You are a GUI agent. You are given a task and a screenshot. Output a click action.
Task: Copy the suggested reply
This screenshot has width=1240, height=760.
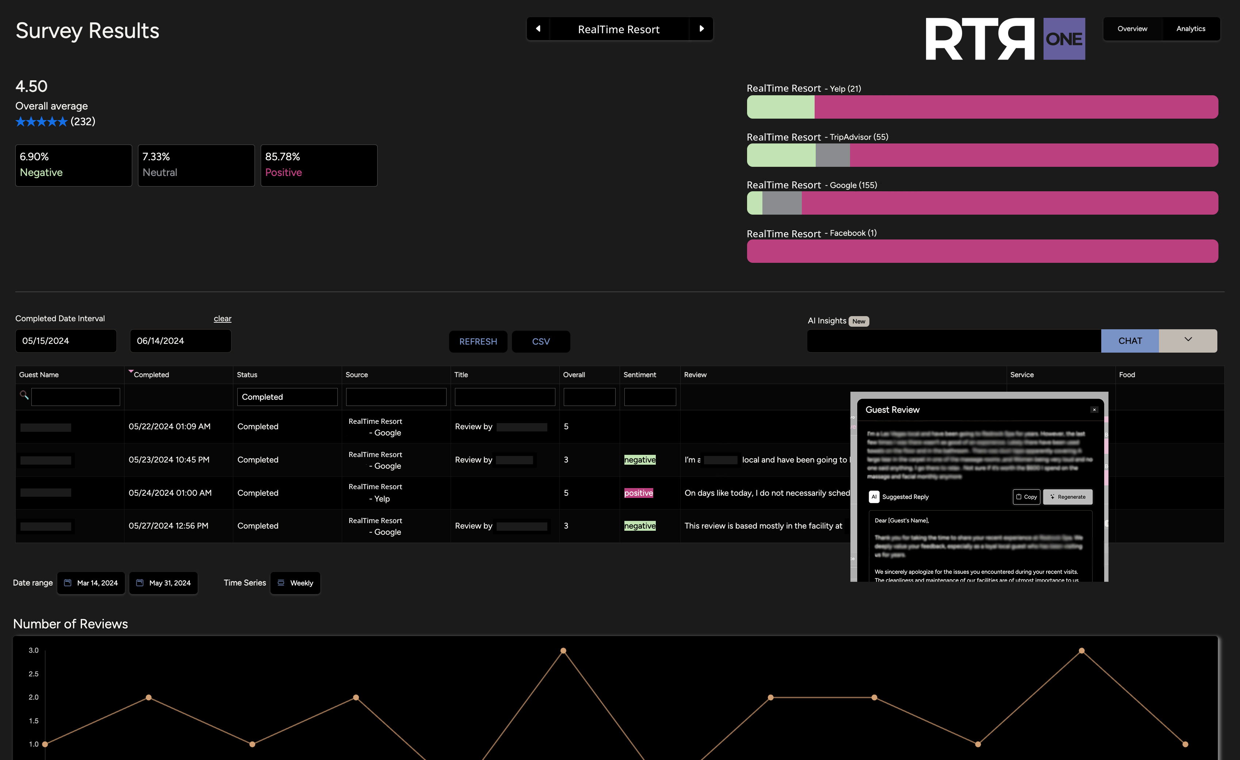pos(1026,496)
